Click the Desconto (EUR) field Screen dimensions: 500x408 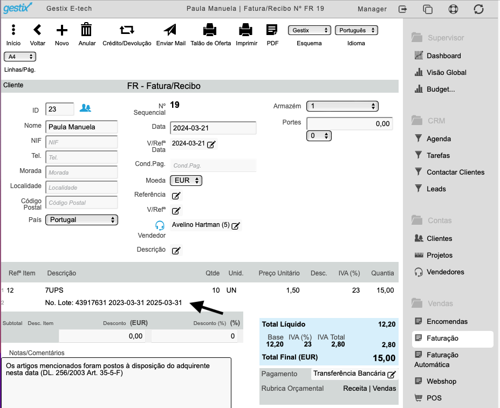tap(102, 336)
